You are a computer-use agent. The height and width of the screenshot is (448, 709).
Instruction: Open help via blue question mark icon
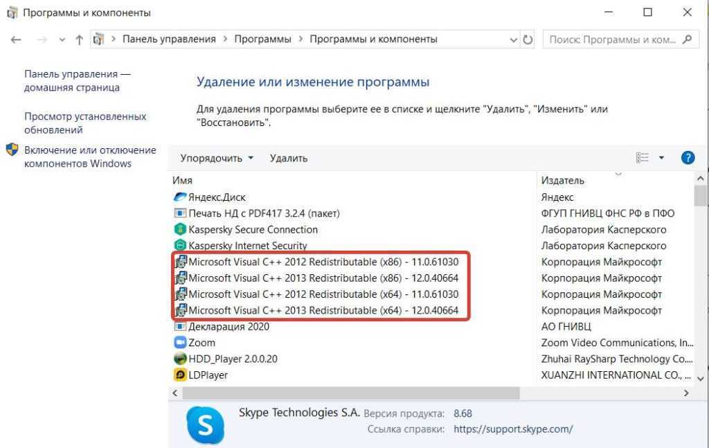point(688,158)
